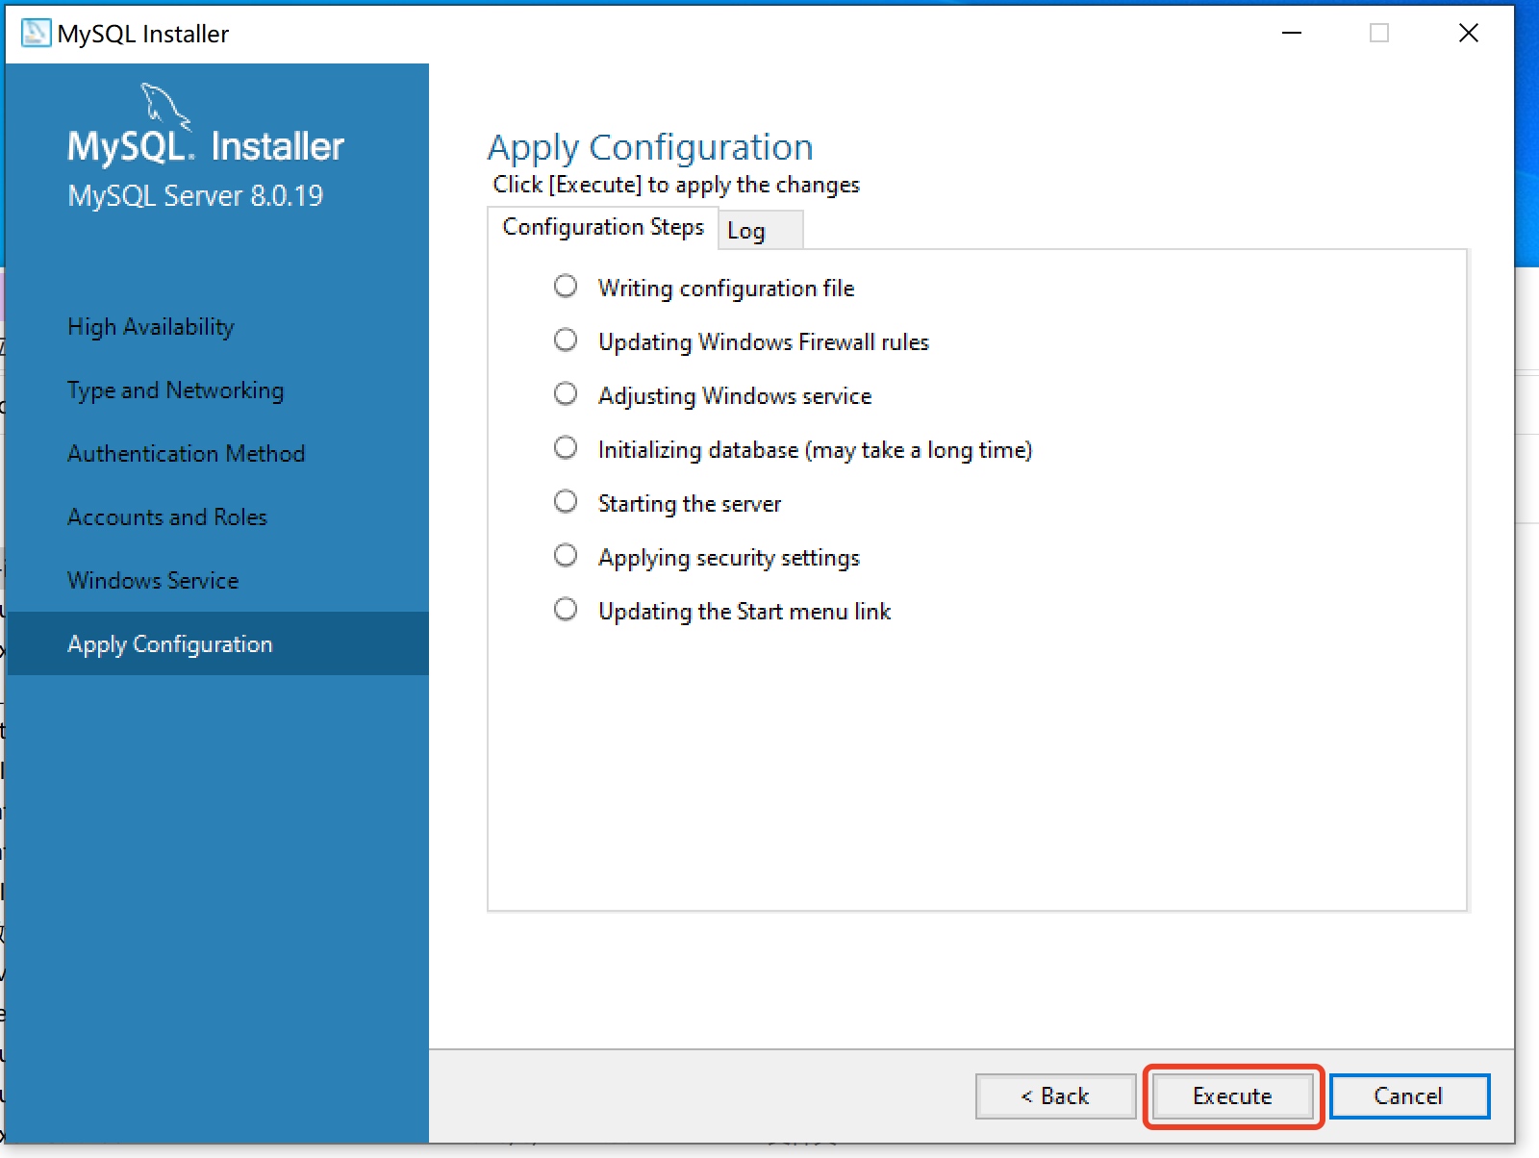This screenshot has width=1539, height=1158.
Task: Select Accounts and Roles step
Action: coord(167,517)
